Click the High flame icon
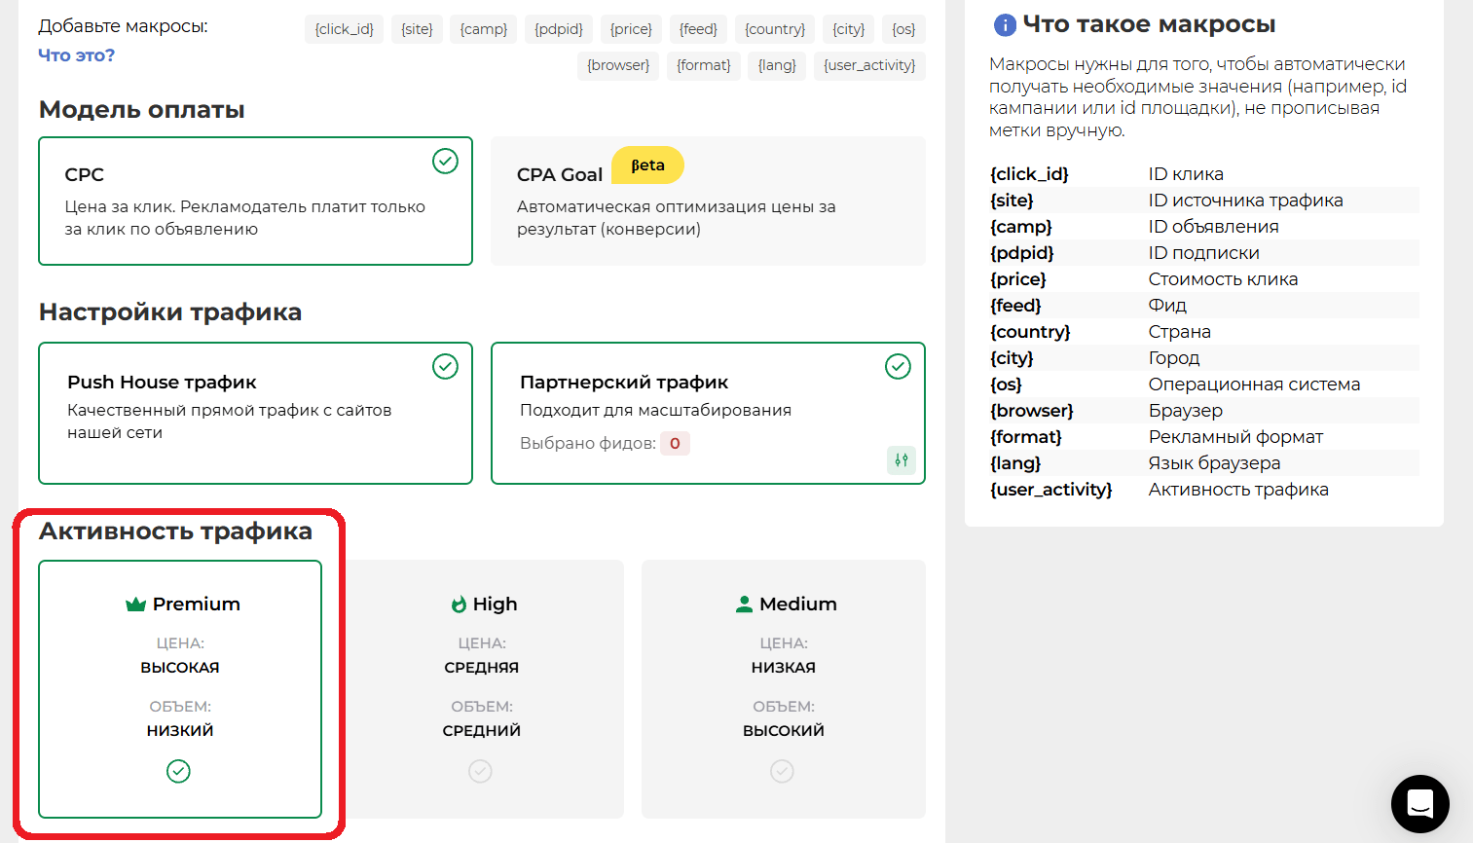This screenshot has width=1473, height=843. click(x=459, y=605)
